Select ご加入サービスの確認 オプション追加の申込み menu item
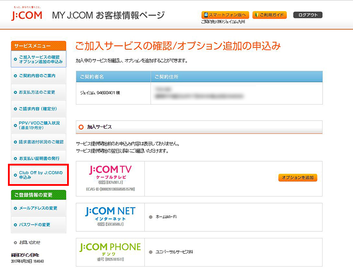353x275 pixels. tap(38, 59)
